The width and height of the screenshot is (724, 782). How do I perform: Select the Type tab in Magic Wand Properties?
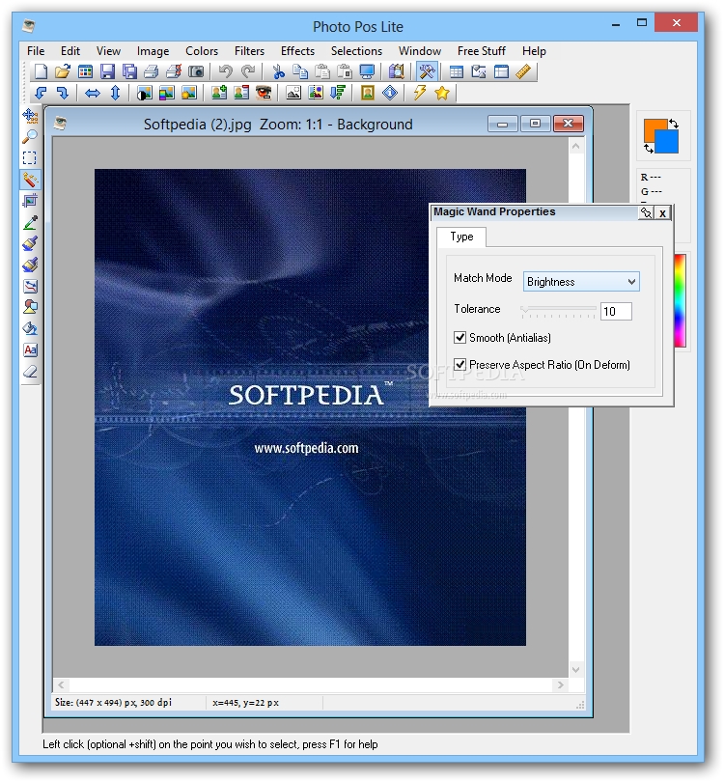tap(461, 237)
